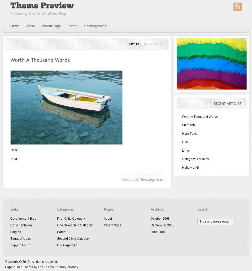Image resolution: width=252 pixels, height=271 pixels.
Task: Open About under footer Pages
Action: (108, 218)
